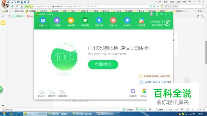This screenshot has height=116, width=207.
Task: Select the 跨屏浏览 browser tab
Action: point(18,16)
